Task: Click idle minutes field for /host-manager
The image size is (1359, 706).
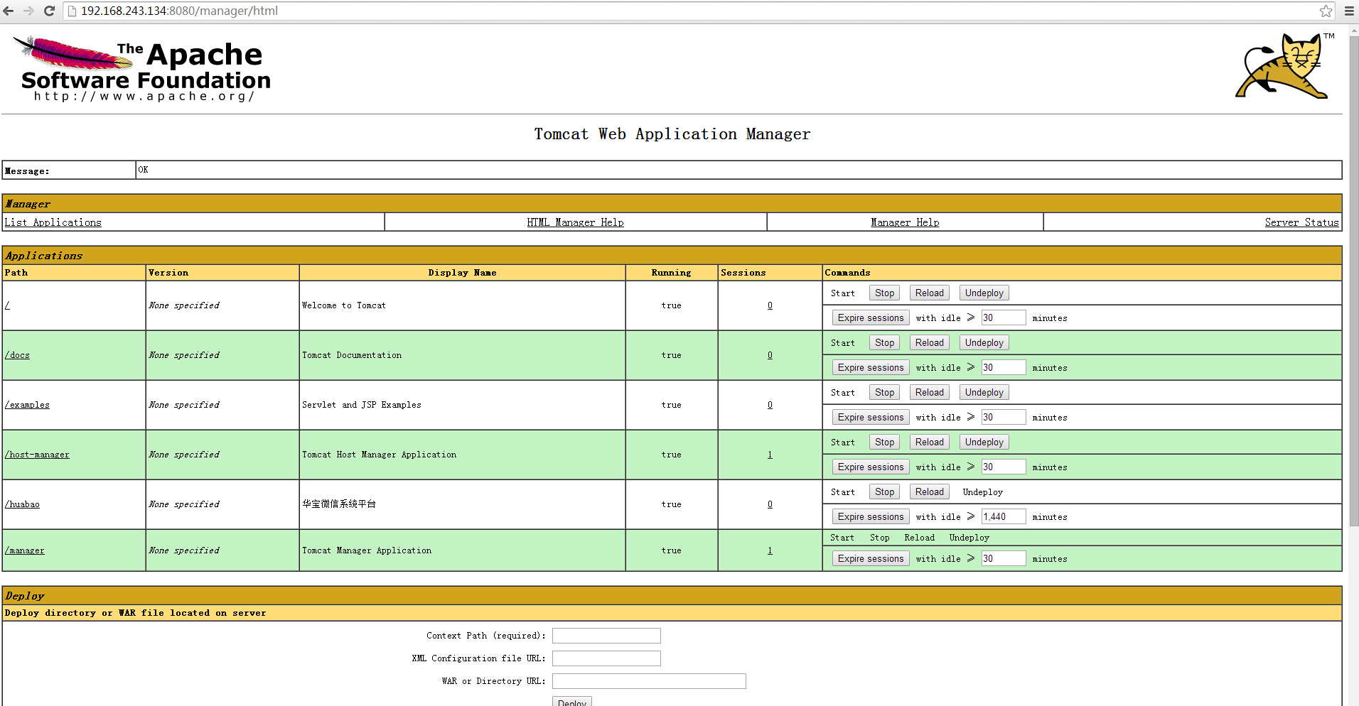Action: (1004, 467)
